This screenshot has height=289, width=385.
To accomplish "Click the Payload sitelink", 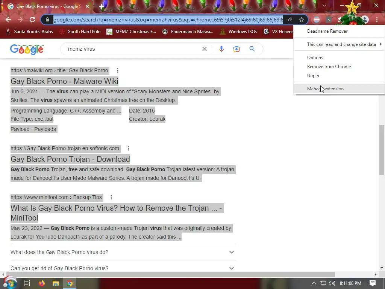I will [x=20, y=129].
